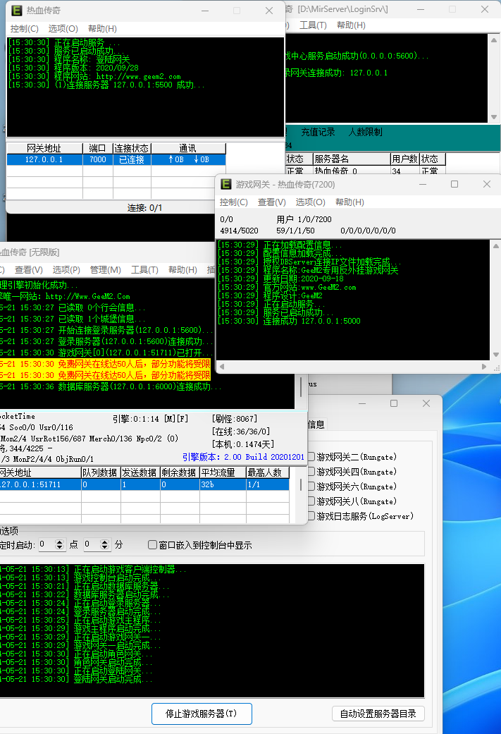Open 控制(C) menu in login gateway window
This screenshot has width=501, height=734.
24,29
